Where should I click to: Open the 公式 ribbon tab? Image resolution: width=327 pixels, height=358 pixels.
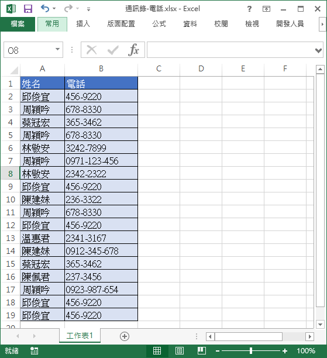159,24
